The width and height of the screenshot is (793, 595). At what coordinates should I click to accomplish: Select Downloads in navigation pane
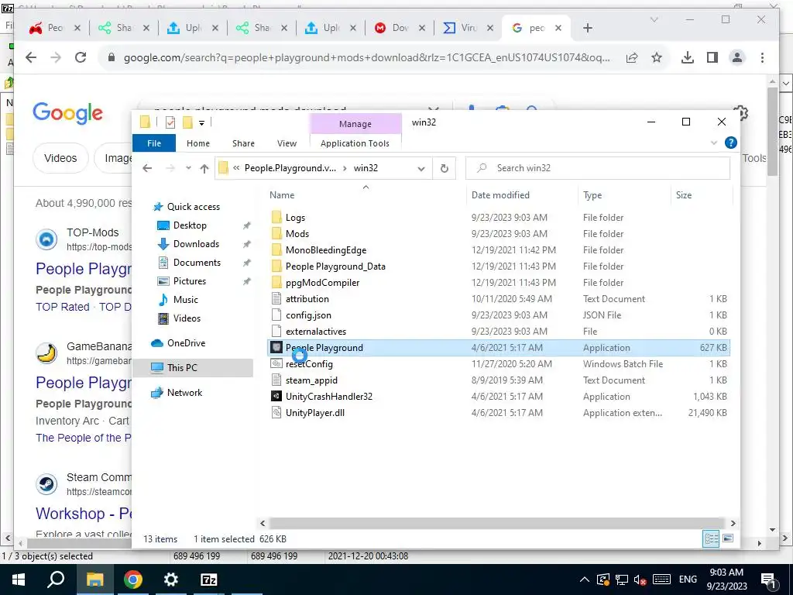point(196,244)
